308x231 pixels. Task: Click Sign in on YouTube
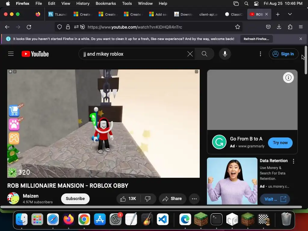[x=284, y=54]
